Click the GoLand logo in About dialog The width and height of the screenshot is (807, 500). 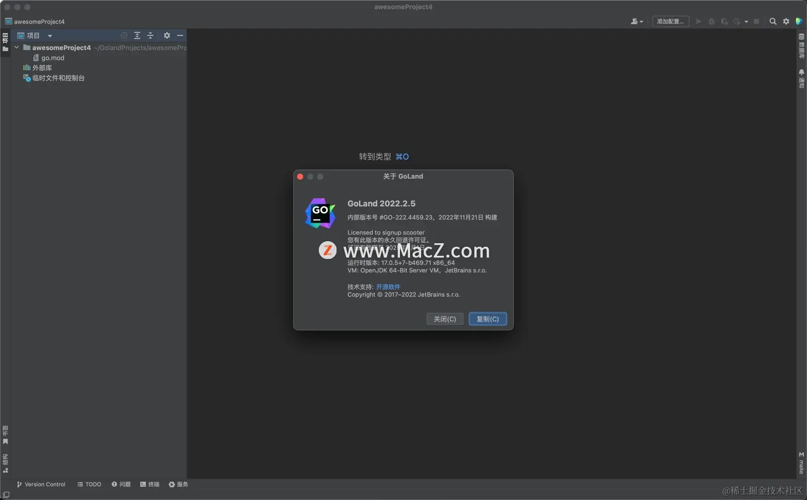[320, 213]
